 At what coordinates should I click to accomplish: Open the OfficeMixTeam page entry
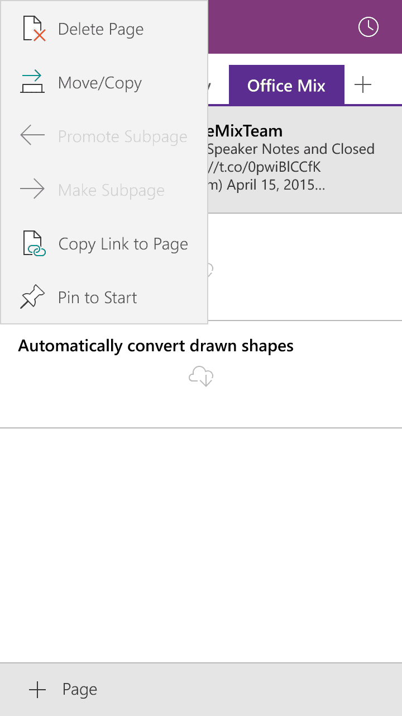pyautogui.click(x=305, y=159)
